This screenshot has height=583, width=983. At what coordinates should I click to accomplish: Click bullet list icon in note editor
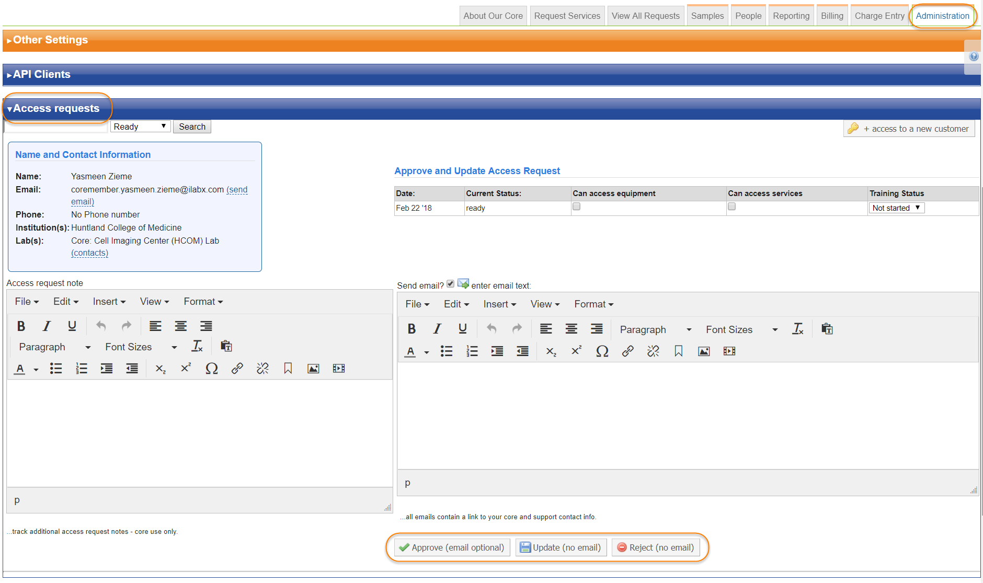tap(56, 369)
